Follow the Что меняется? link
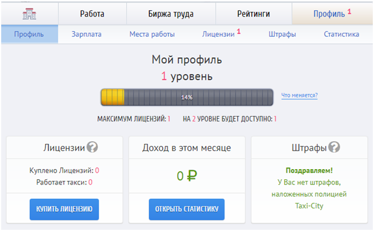 point(300,95)
